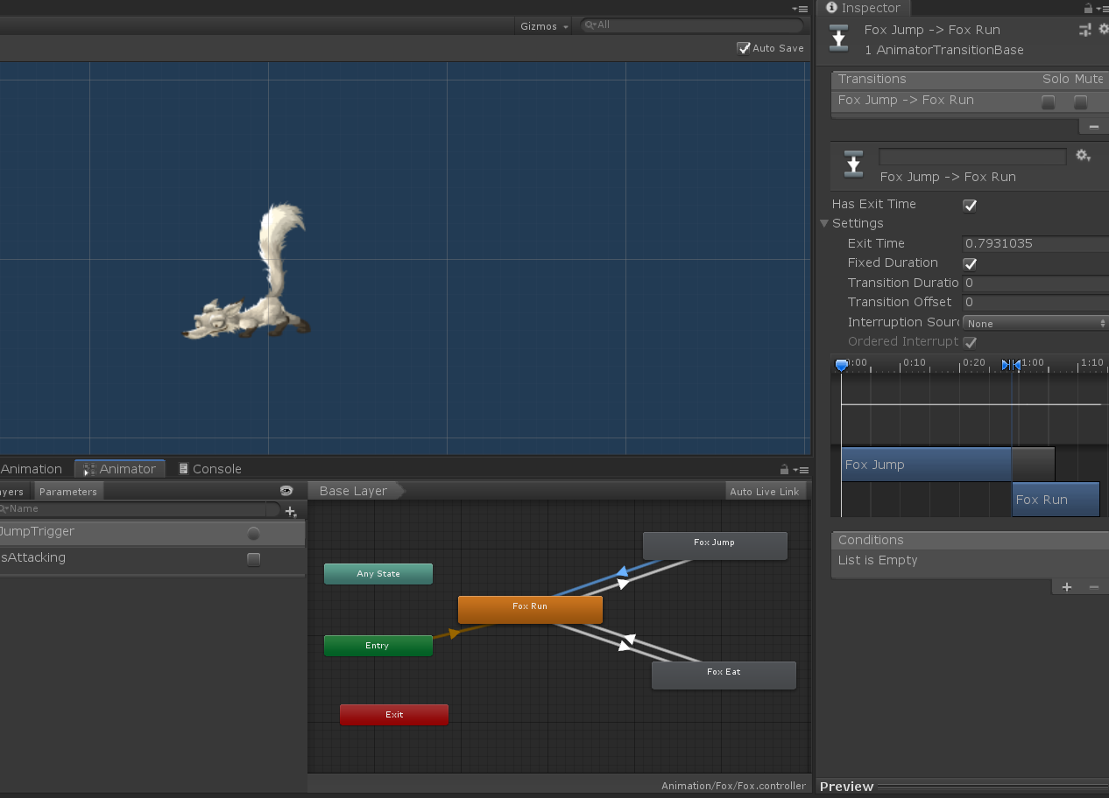This screenshot has height=798, width=1109.
Task: Open the Gizmos dropdown
Action: coord(544,26)
